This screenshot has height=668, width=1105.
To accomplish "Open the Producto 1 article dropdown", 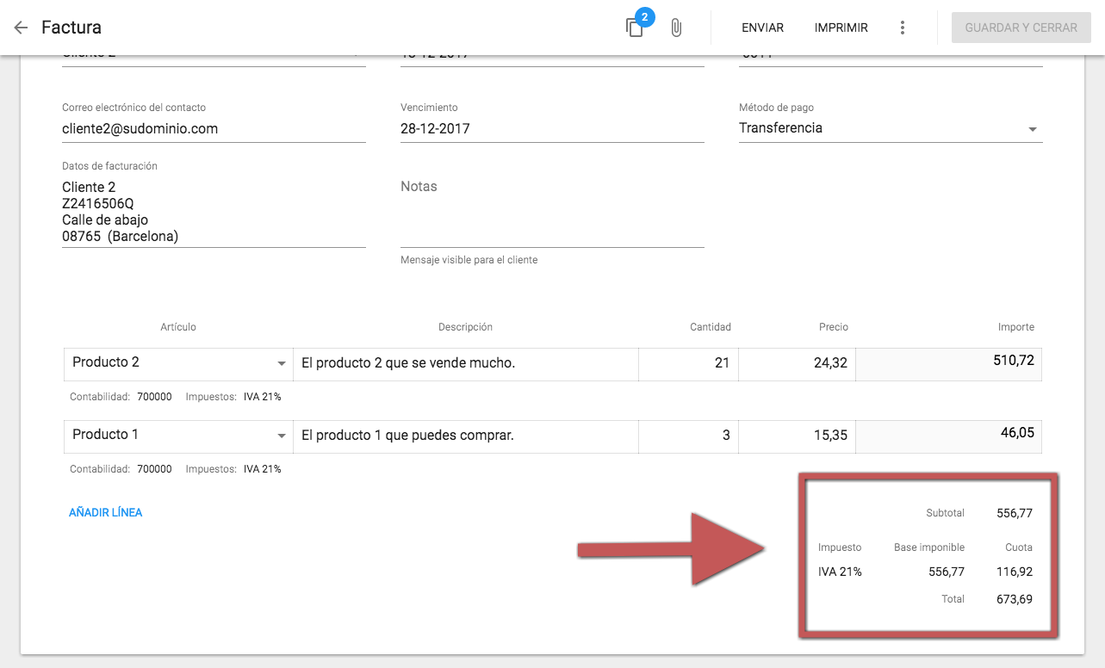I will (x=178, y=436).
